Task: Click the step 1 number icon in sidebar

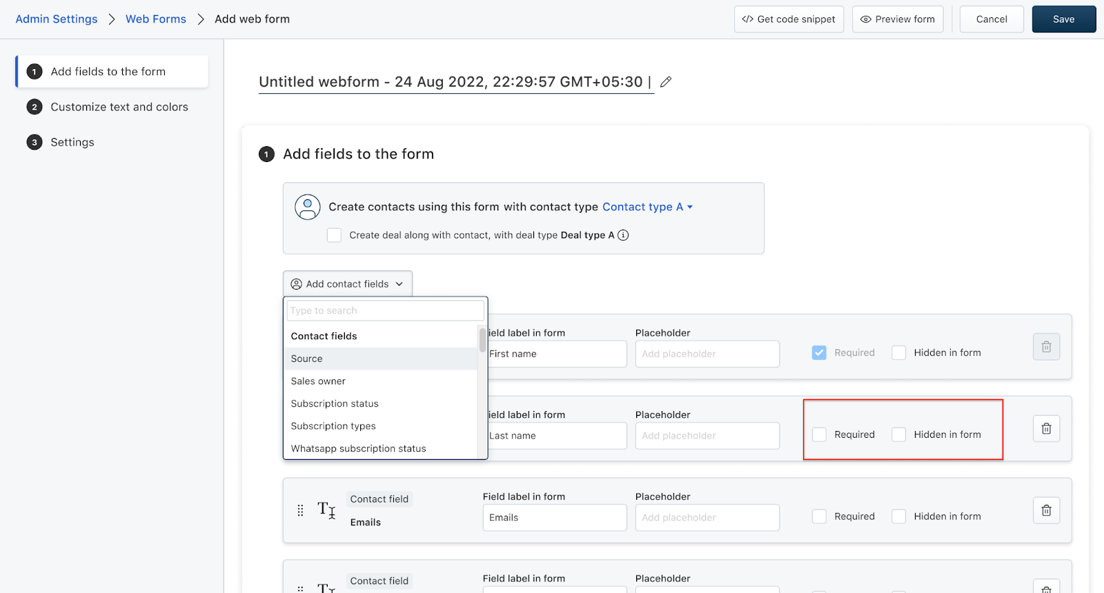Action: pos(34,72)
